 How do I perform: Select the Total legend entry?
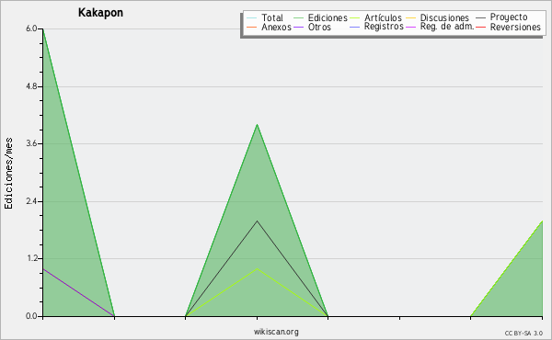pyautogui.click(x=272, y=17)
